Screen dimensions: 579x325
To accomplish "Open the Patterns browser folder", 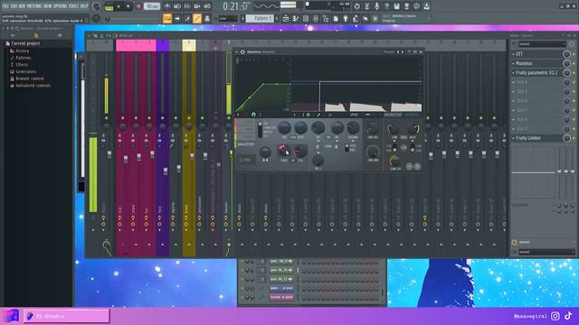I will (24, 58).
